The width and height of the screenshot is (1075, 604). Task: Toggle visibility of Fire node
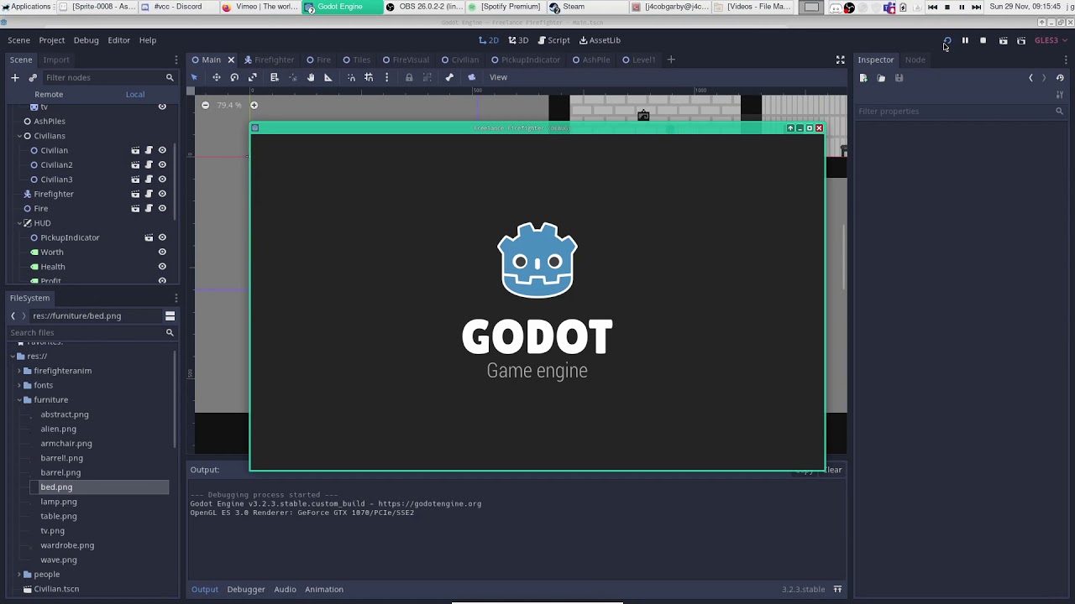click(x=162, y=208)
